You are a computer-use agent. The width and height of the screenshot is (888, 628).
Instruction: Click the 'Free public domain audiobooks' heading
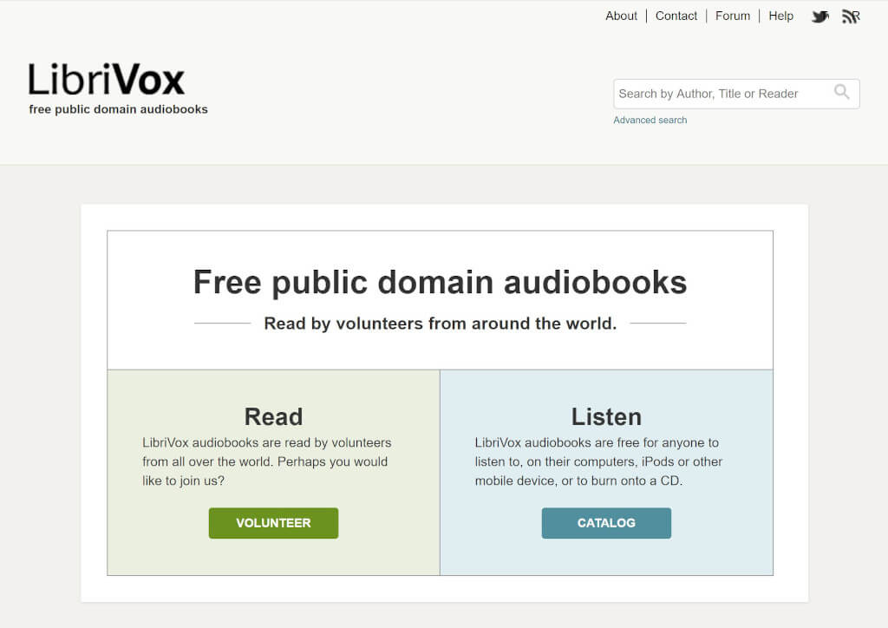[440, 282]
